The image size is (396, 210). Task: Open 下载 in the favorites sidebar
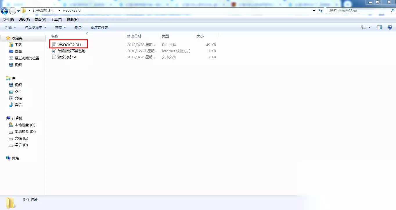click(18, 45)
